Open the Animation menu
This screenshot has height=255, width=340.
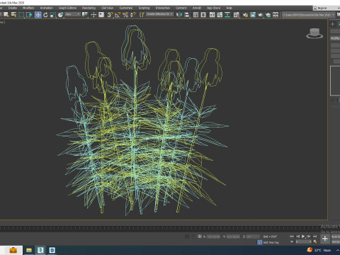pos(47,8)
